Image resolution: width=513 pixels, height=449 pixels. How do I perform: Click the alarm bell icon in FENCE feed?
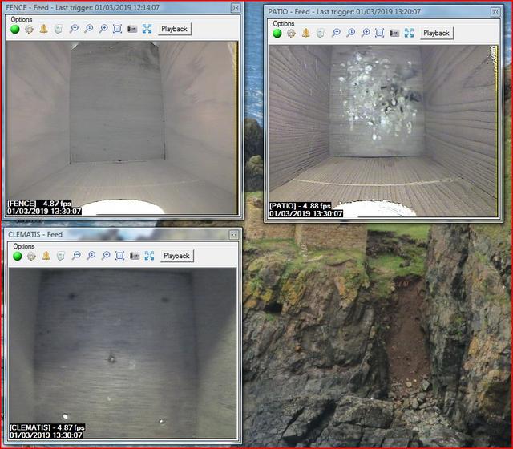[44, 29]
